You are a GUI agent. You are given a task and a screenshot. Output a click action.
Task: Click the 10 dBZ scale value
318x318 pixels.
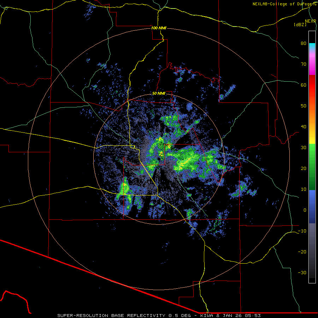pos(304,189)
